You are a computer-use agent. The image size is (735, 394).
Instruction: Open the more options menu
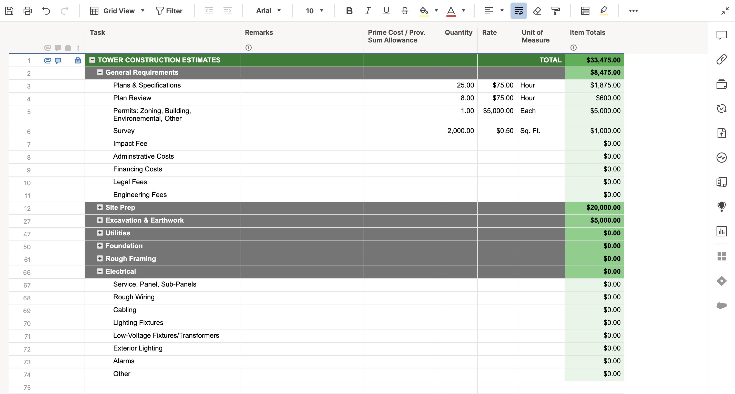(x=634, y=11)
